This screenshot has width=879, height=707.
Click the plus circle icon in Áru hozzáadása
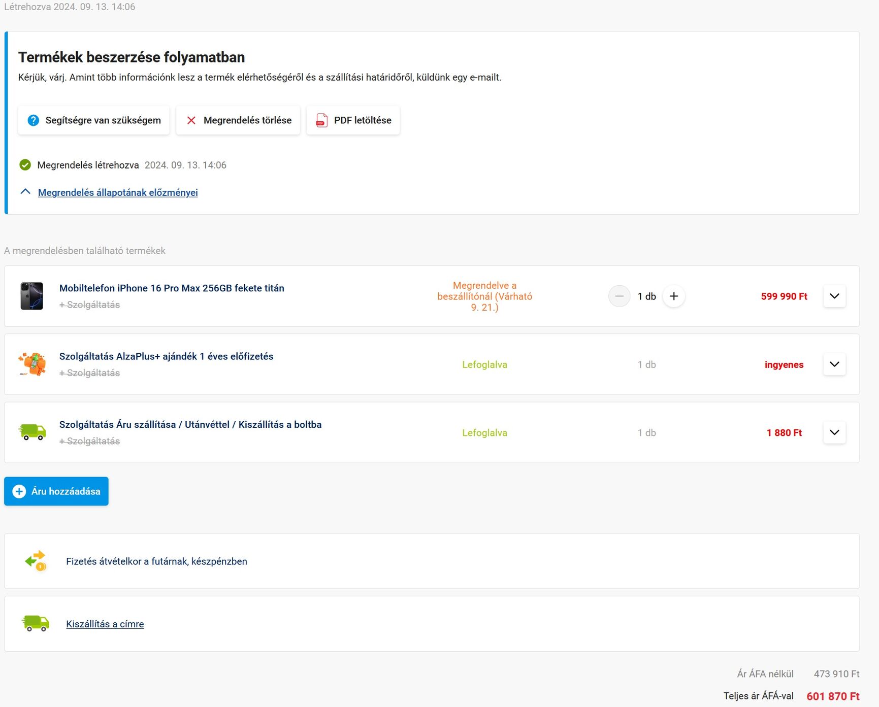point(19,491)
